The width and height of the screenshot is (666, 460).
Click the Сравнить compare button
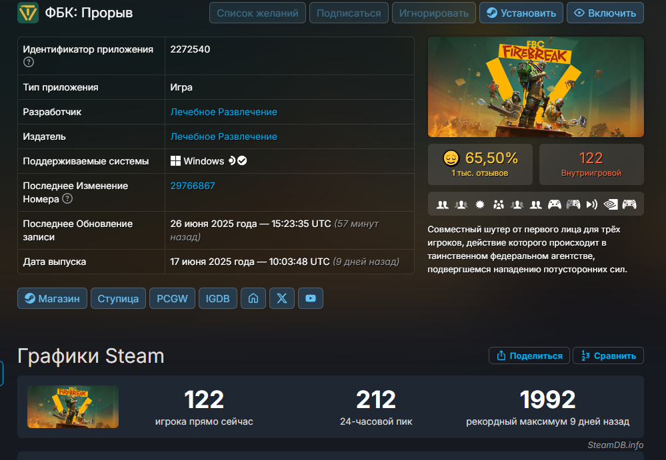coord(608,355)
